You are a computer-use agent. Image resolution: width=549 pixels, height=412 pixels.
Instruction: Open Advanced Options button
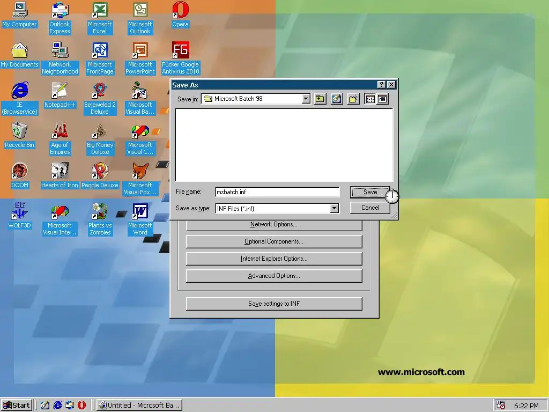[274, 276]
